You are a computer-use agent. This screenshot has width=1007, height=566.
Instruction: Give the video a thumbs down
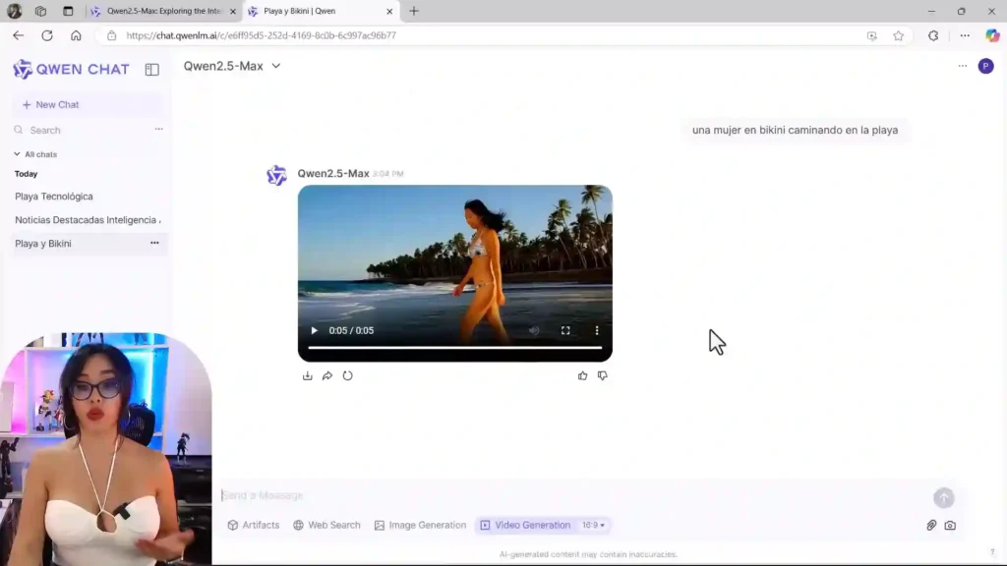(602, 375)
